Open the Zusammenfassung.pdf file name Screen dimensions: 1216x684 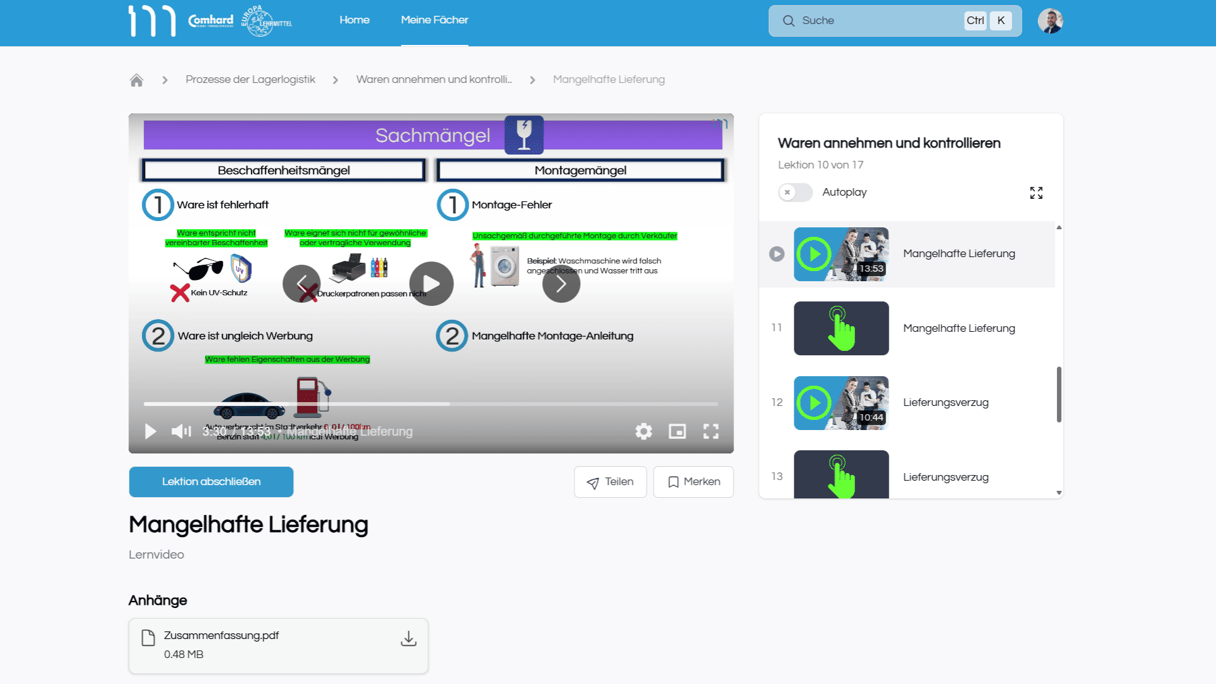221,635
